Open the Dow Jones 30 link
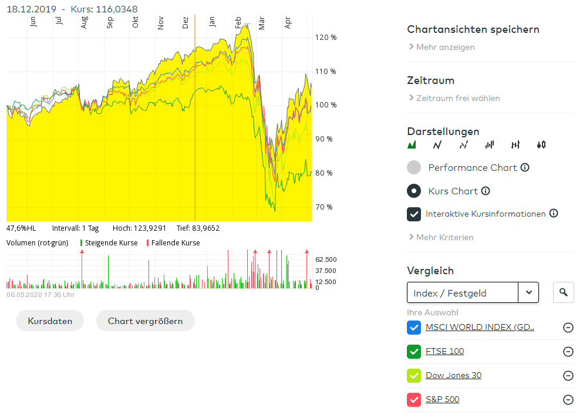 (x=453, y=376)
